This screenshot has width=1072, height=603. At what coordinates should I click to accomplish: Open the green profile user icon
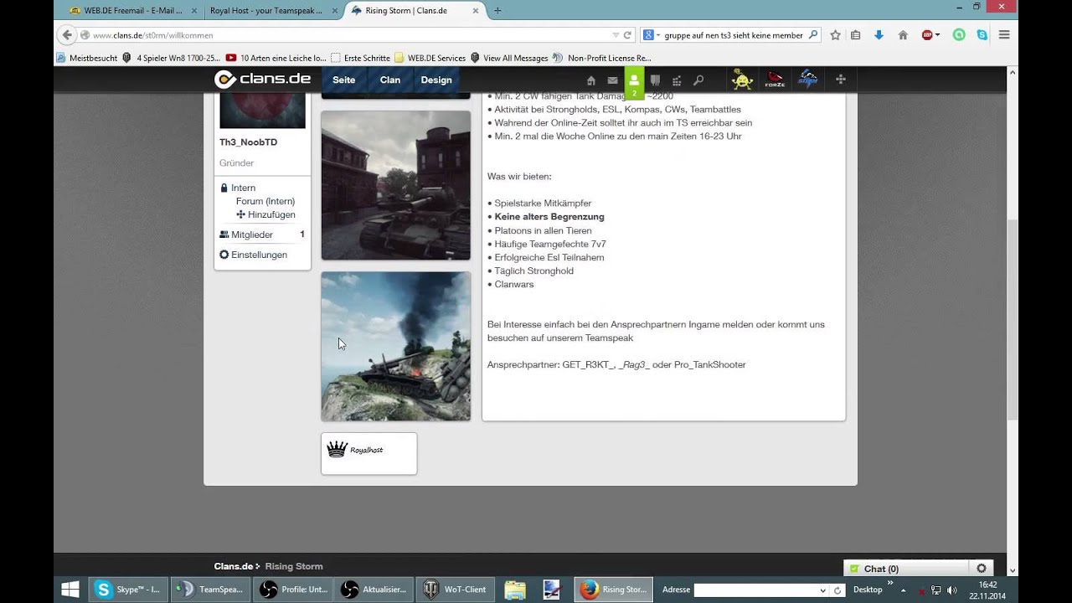pos(634,83)
